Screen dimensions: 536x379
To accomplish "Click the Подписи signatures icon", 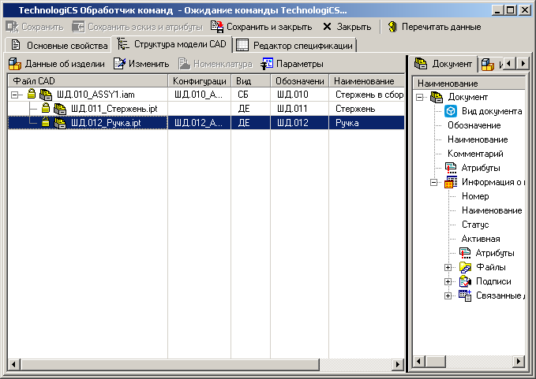I will (x=466, y=282).
